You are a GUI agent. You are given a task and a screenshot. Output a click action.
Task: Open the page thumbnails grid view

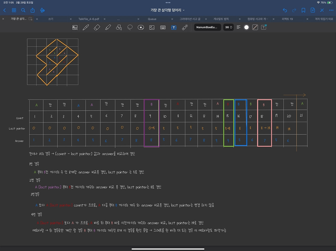pyautogui.click(x=14, y=10)
